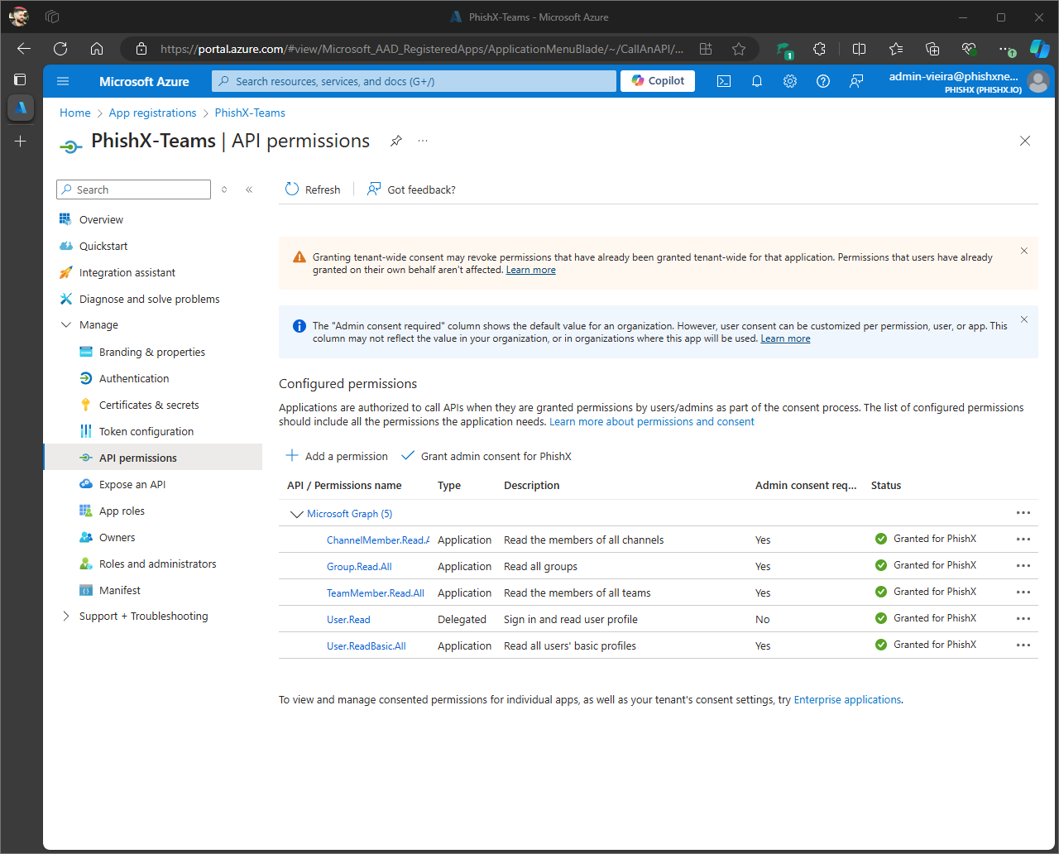This screenshot has width=1059, height=854.
Task: Focus the Search resources, services, and docs box
Action: click(414, 81)
